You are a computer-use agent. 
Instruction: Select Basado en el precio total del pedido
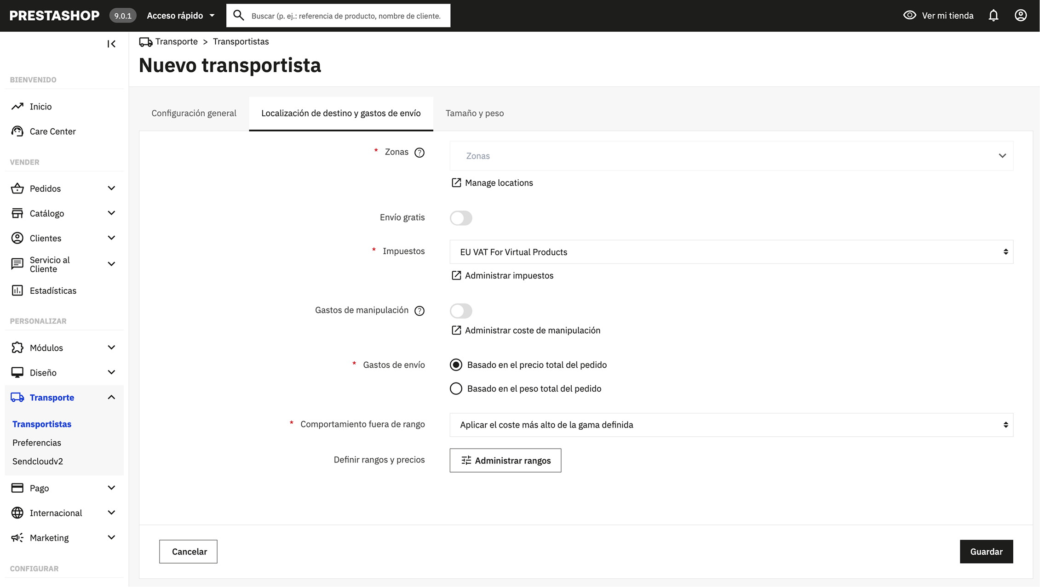(456, 365)
